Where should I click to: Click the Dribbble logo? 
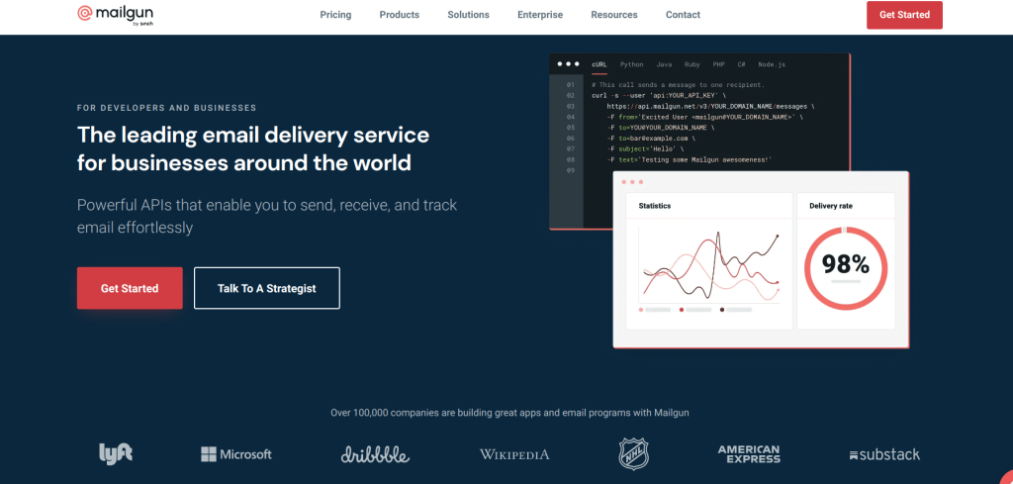375,454
